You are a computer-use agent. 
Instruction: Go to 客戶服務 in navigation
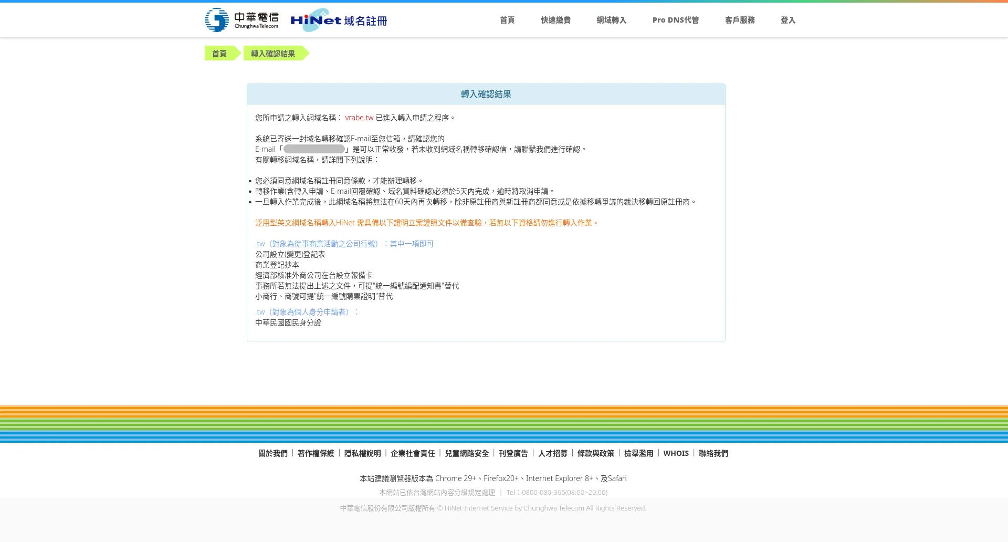tap(739, 20)
